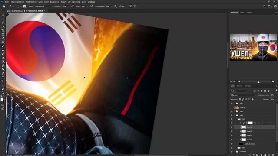
Task: Open the Фильтр menu
Action: click(64, 2)
